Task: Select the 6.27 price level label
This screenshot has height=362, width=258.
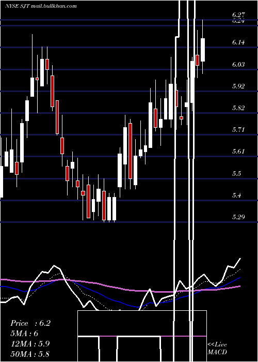Action: coord(238,15)
